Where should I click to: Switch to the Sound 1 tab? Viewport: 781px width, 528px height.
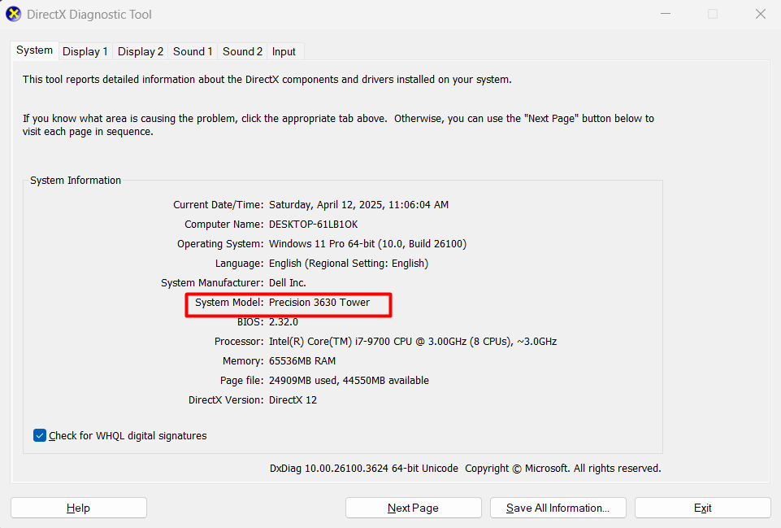pyautogui.click(x=193, y=51)
